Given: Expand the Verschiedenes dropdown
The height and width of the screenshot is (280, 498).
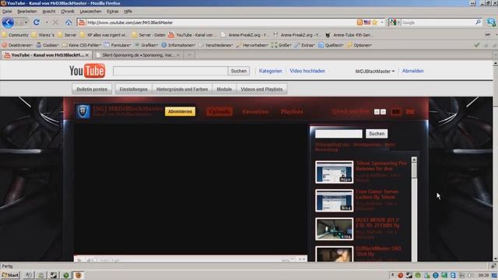Looking at the screenshot, I should coord(216,45).
